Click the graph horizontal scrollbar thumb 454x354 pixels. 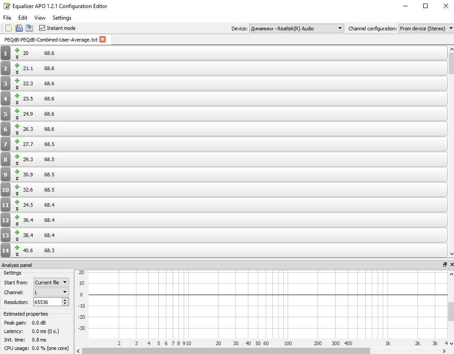pos(226,351)
